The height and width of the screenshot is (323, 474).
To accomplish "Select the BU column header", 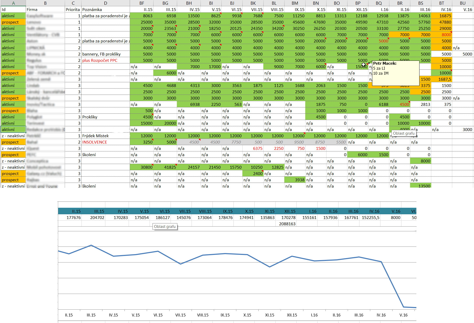I will pos(462,3).
